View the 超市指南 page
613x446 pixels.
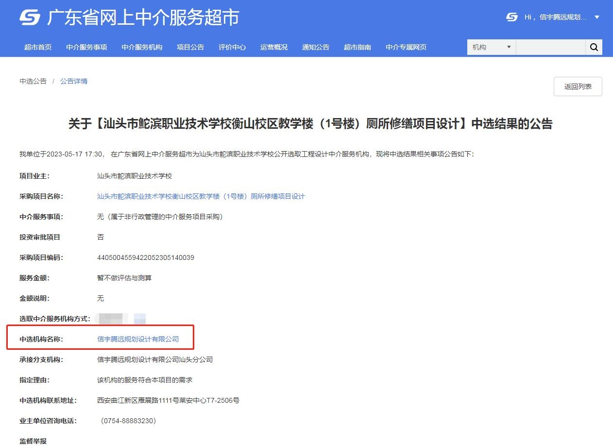[357, 47]
